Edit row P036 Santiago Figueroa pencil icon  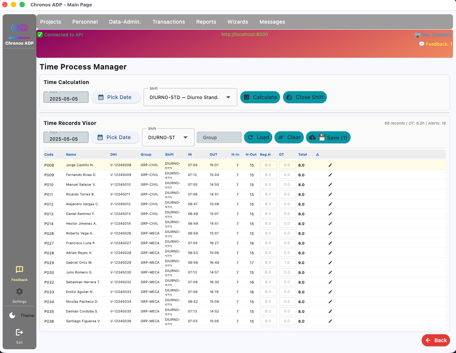coord(330,321)
